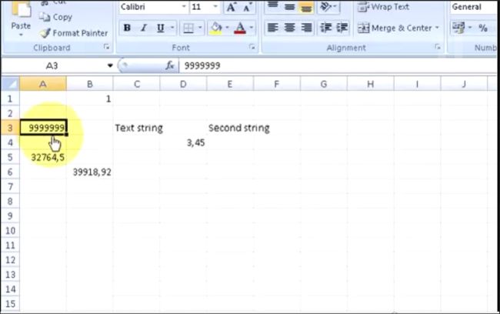Open the Merge & Center dropdown arrow
Image resolution: width=500 pixels, height=314 pixels.
pyautogui.click(x=437, y=28)
